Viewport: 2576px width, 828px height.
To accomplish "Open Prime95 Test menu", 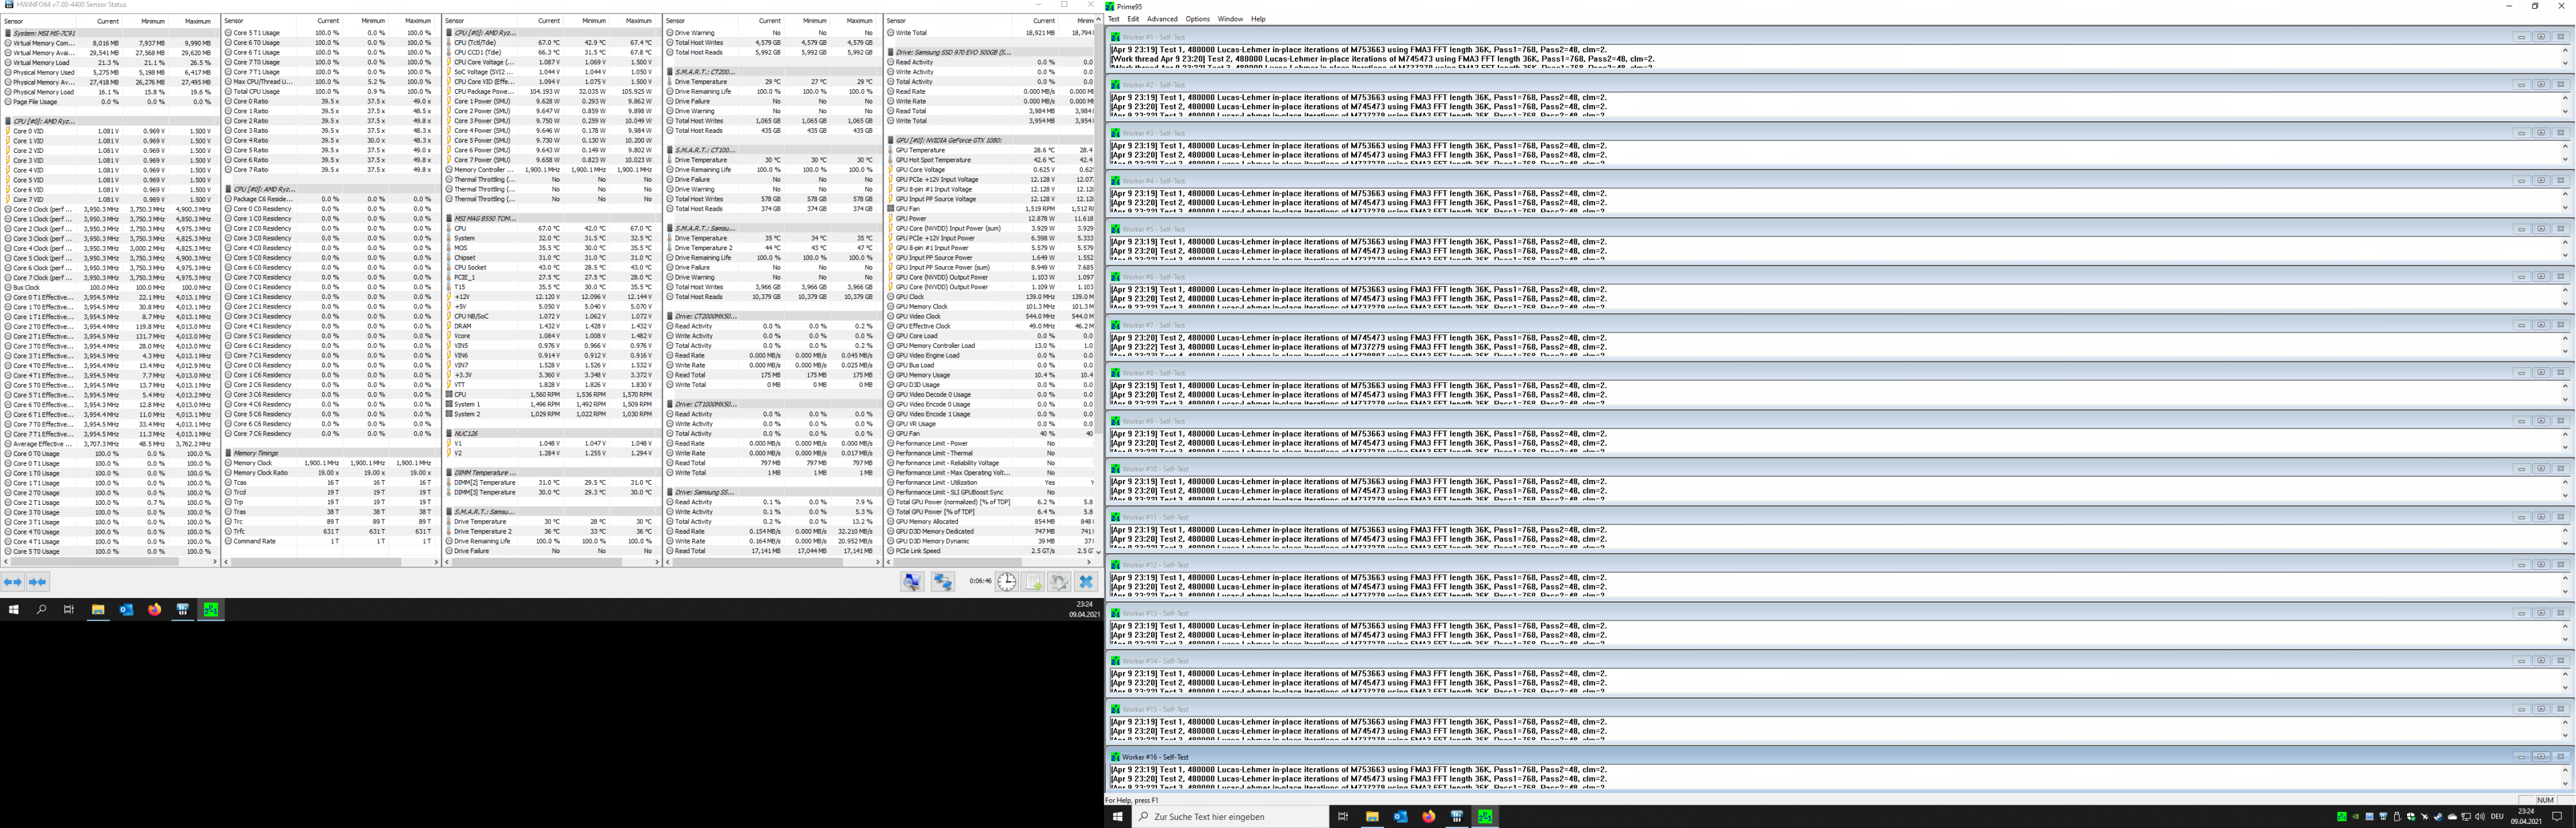I will 1113,19.
